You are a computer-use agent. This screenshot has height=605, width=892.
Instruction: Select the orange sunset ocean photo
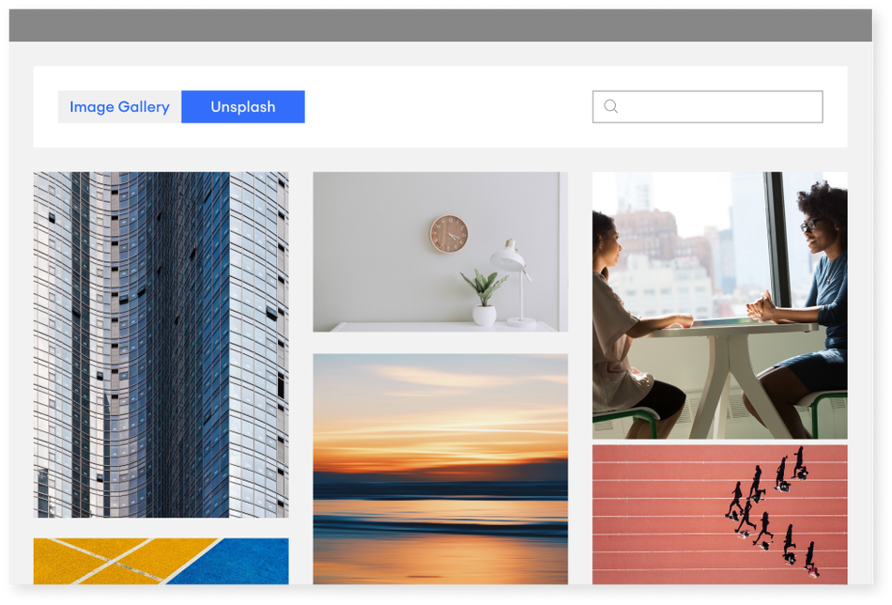click(440, 469)
